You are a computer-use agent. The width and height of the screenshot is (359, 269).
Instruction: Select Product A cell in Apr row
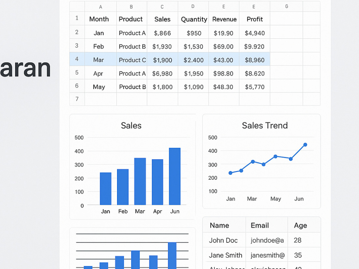(132, 73)
